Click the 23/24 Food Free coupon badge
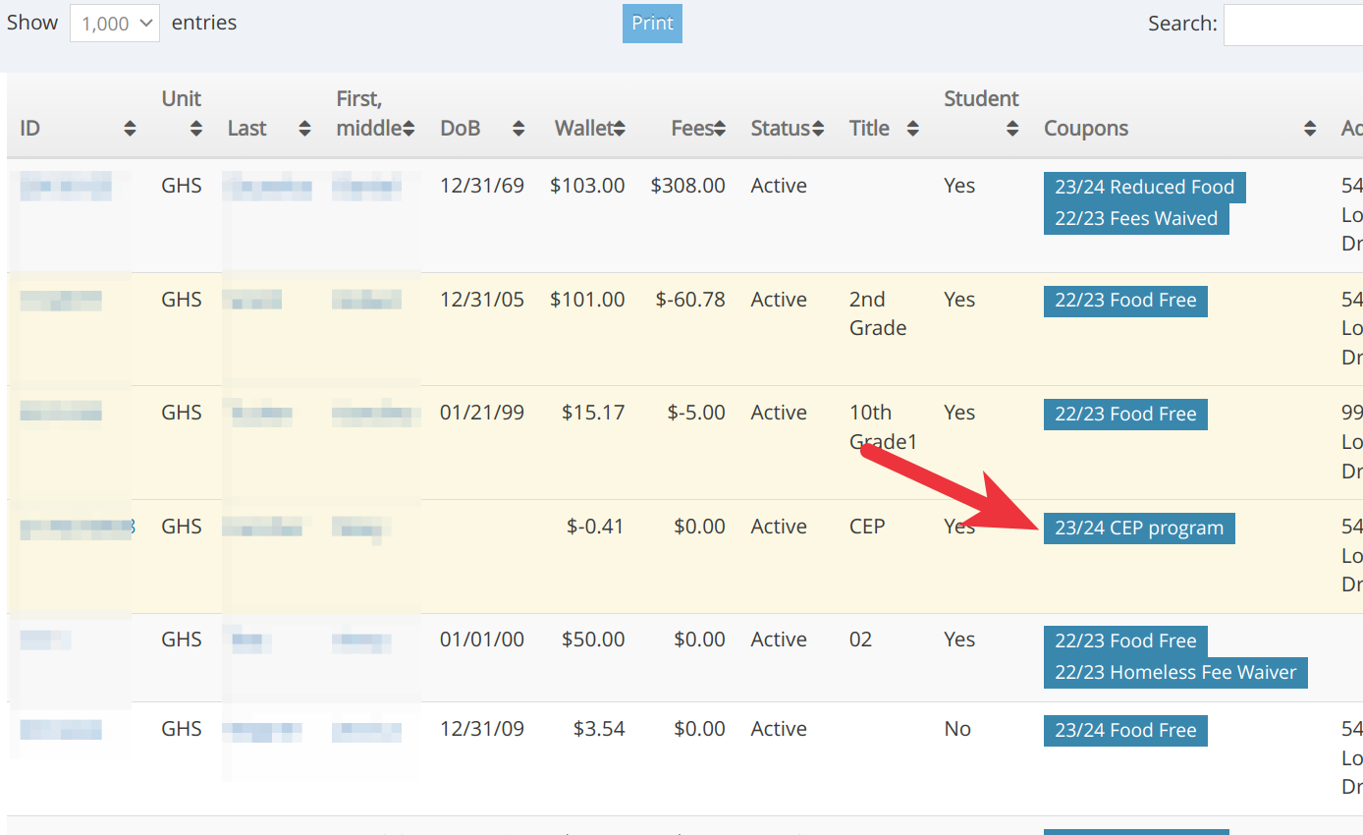This screenshot has width=1363, height=835. (1125, 731)
